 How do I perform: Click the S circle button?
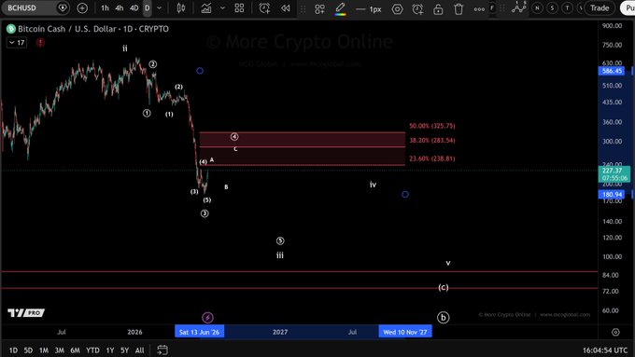pyautogui.click(x=552, y=7)
